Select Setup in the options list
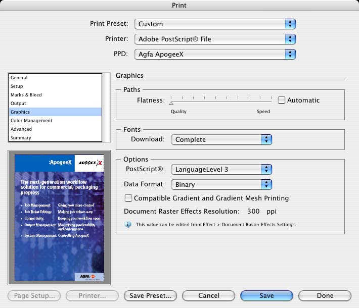Image resolution: width=359 pixels, height=308 pixels. [55, 86]
